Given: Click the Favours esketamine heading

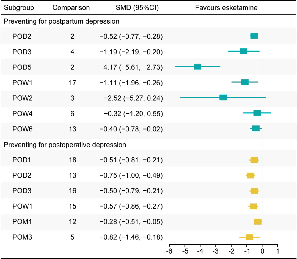Looking at the screenshot, I should coord(226,8).
